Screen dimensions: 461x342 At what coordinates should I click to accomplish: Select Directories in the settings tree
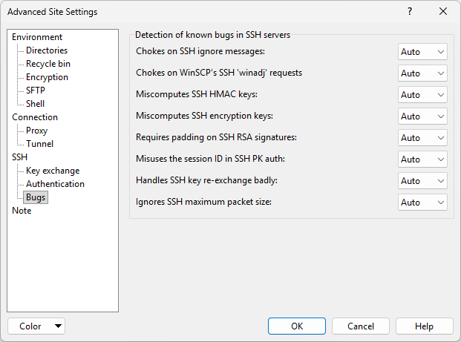coord(47,50)
